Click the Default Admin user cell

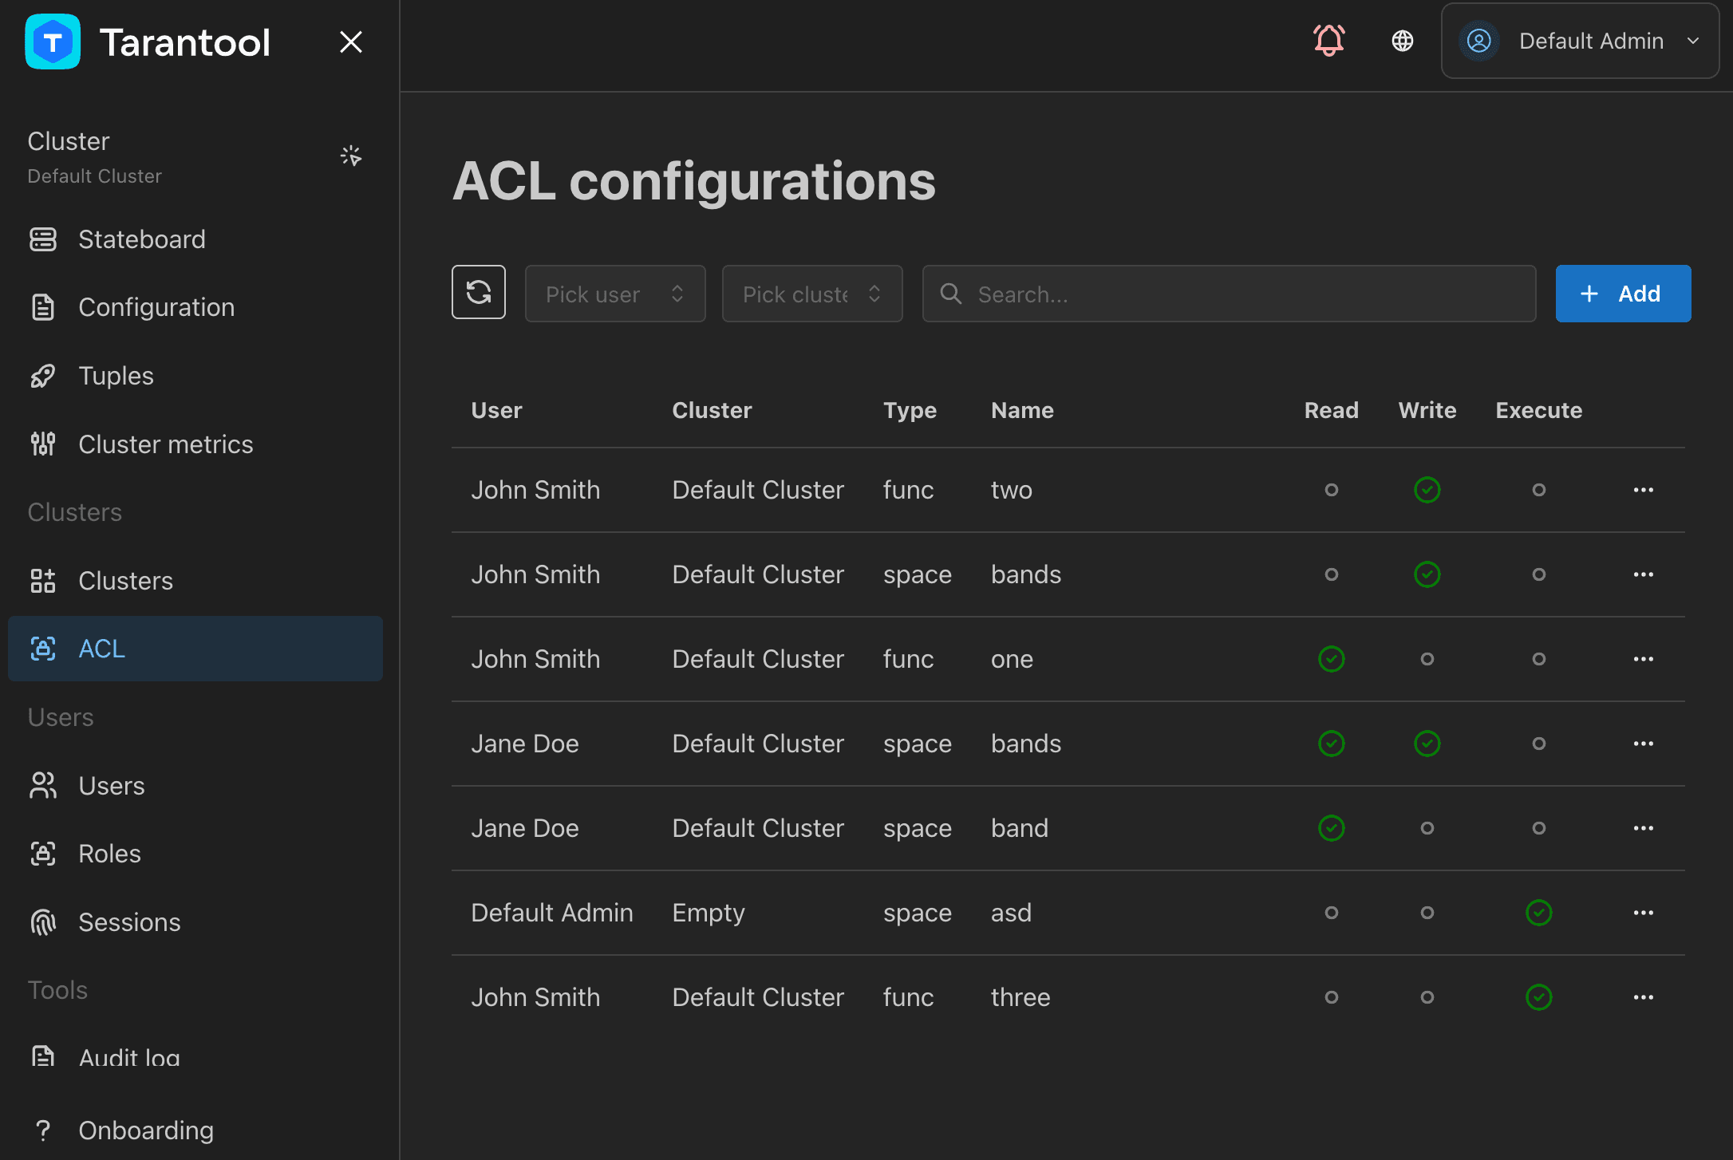tap(552, 913)
